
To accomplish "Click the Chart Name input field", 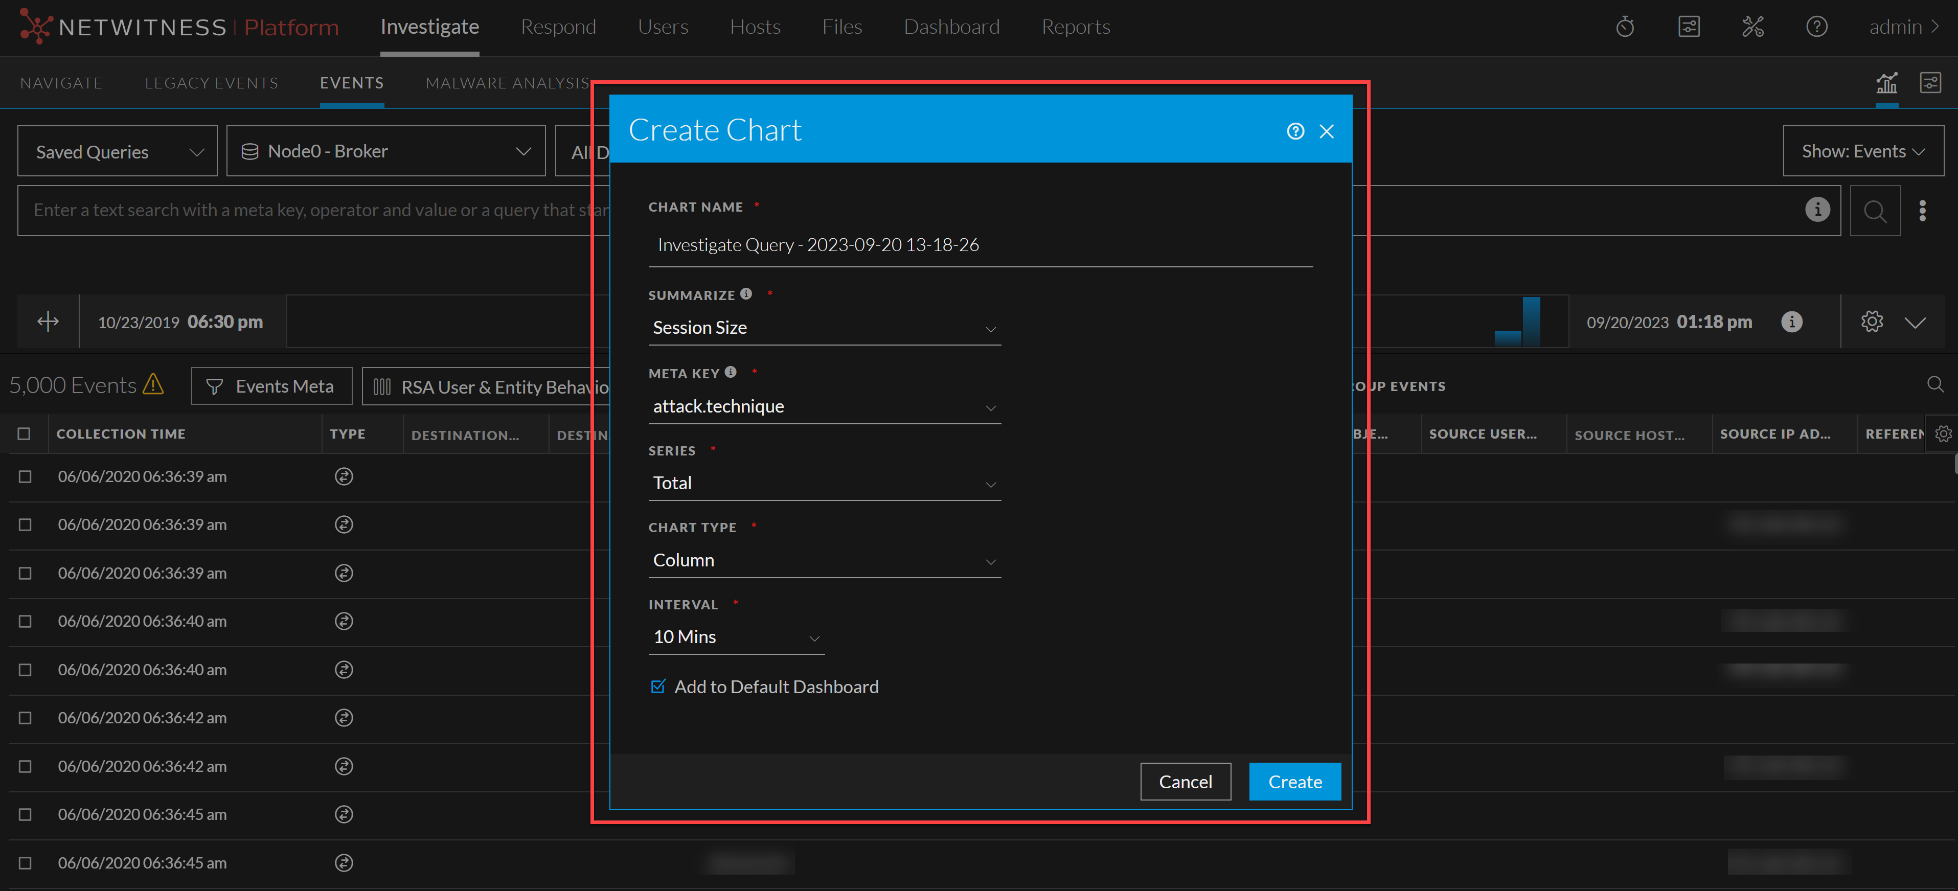I will (x=980, y=245).
